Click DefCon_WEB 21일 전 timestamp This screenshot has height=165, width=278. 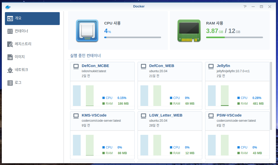(x=154, y=76)
